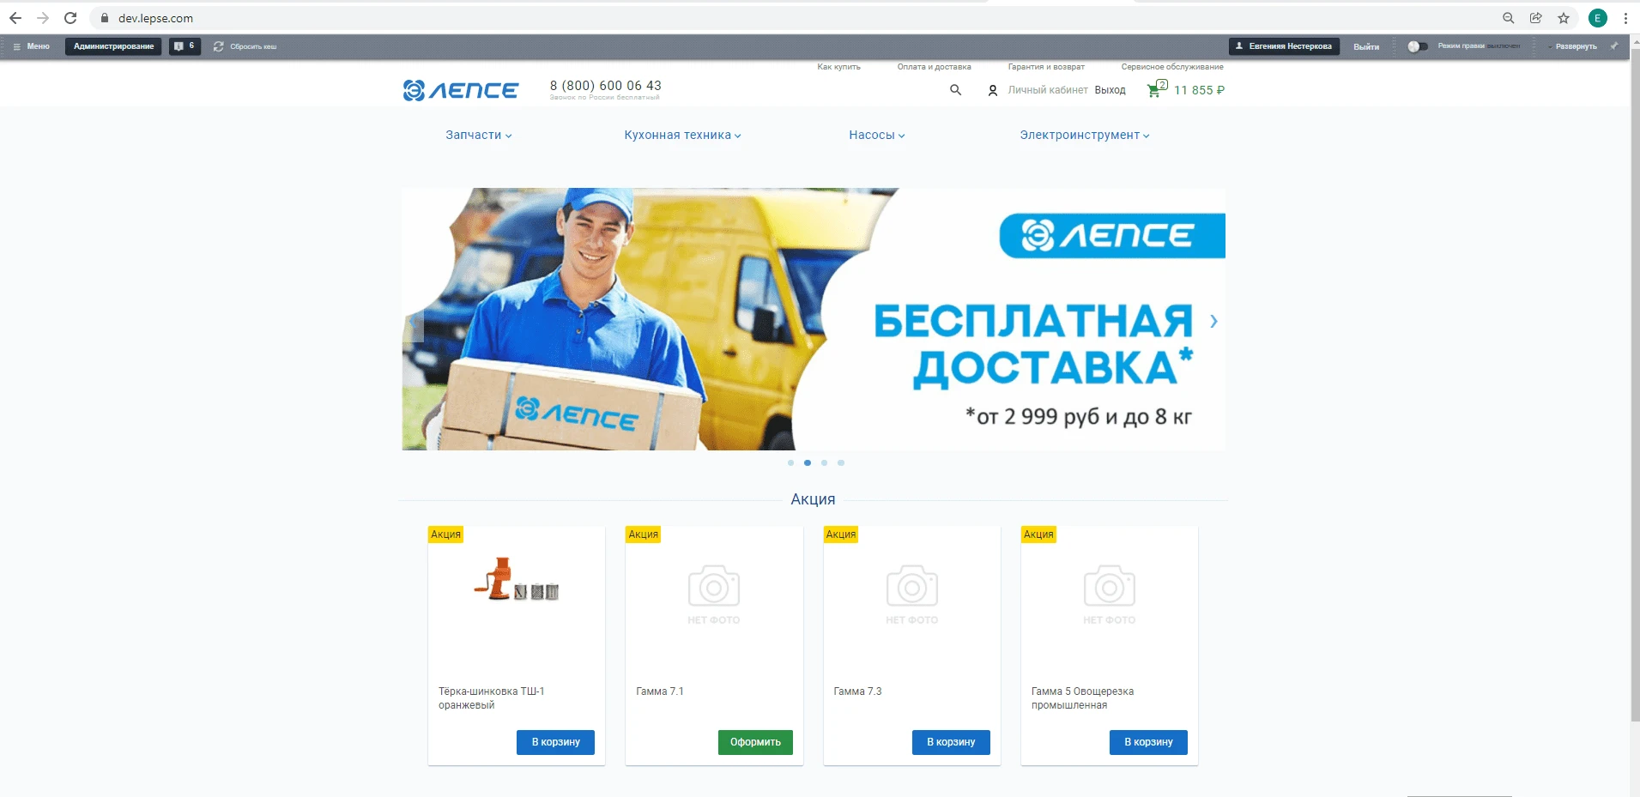This screenshot has width=1640, height=797.
Task: Click Оформить button for Гамма 7.1
Action: coord(755,742)
